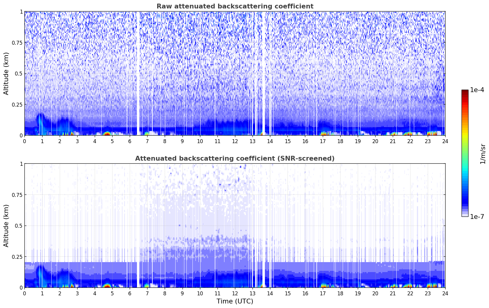This screenshot has height=308, width=489.
Task: Click the red hotspot near hour 17 in bottom plot
Action: 324,285
